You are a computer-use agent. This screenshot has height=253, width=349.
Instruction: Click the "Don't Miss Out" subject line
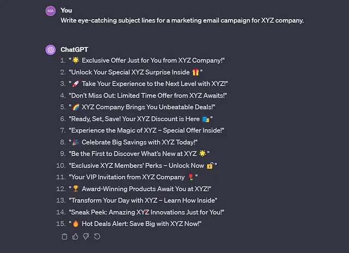click(x=148, y=95)
